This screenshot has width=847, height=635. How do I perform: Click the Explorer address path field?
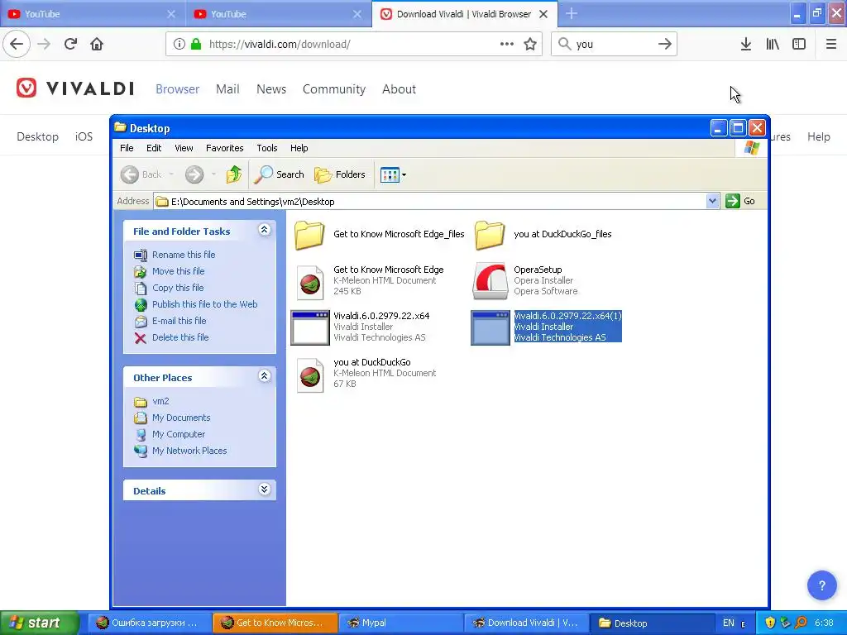click(430, 202)
